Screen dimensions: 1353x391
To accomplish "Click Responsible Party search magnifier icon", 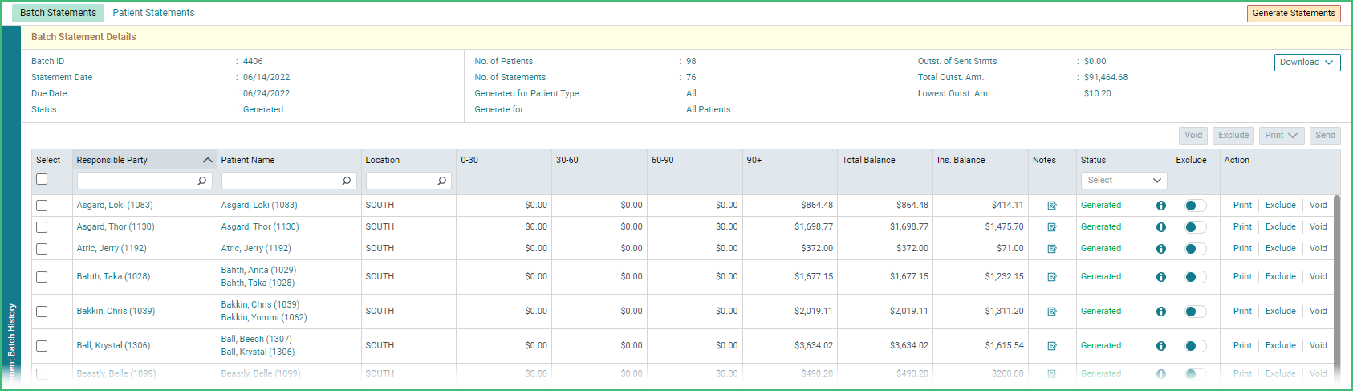I will point(201,181).
